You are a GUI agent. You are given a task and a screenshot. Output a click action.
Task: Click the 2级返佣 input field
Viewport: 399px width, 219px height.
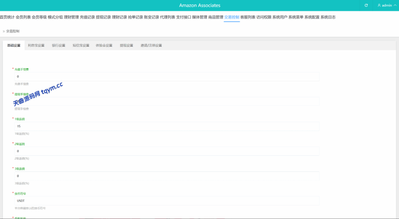pos(167,151)
